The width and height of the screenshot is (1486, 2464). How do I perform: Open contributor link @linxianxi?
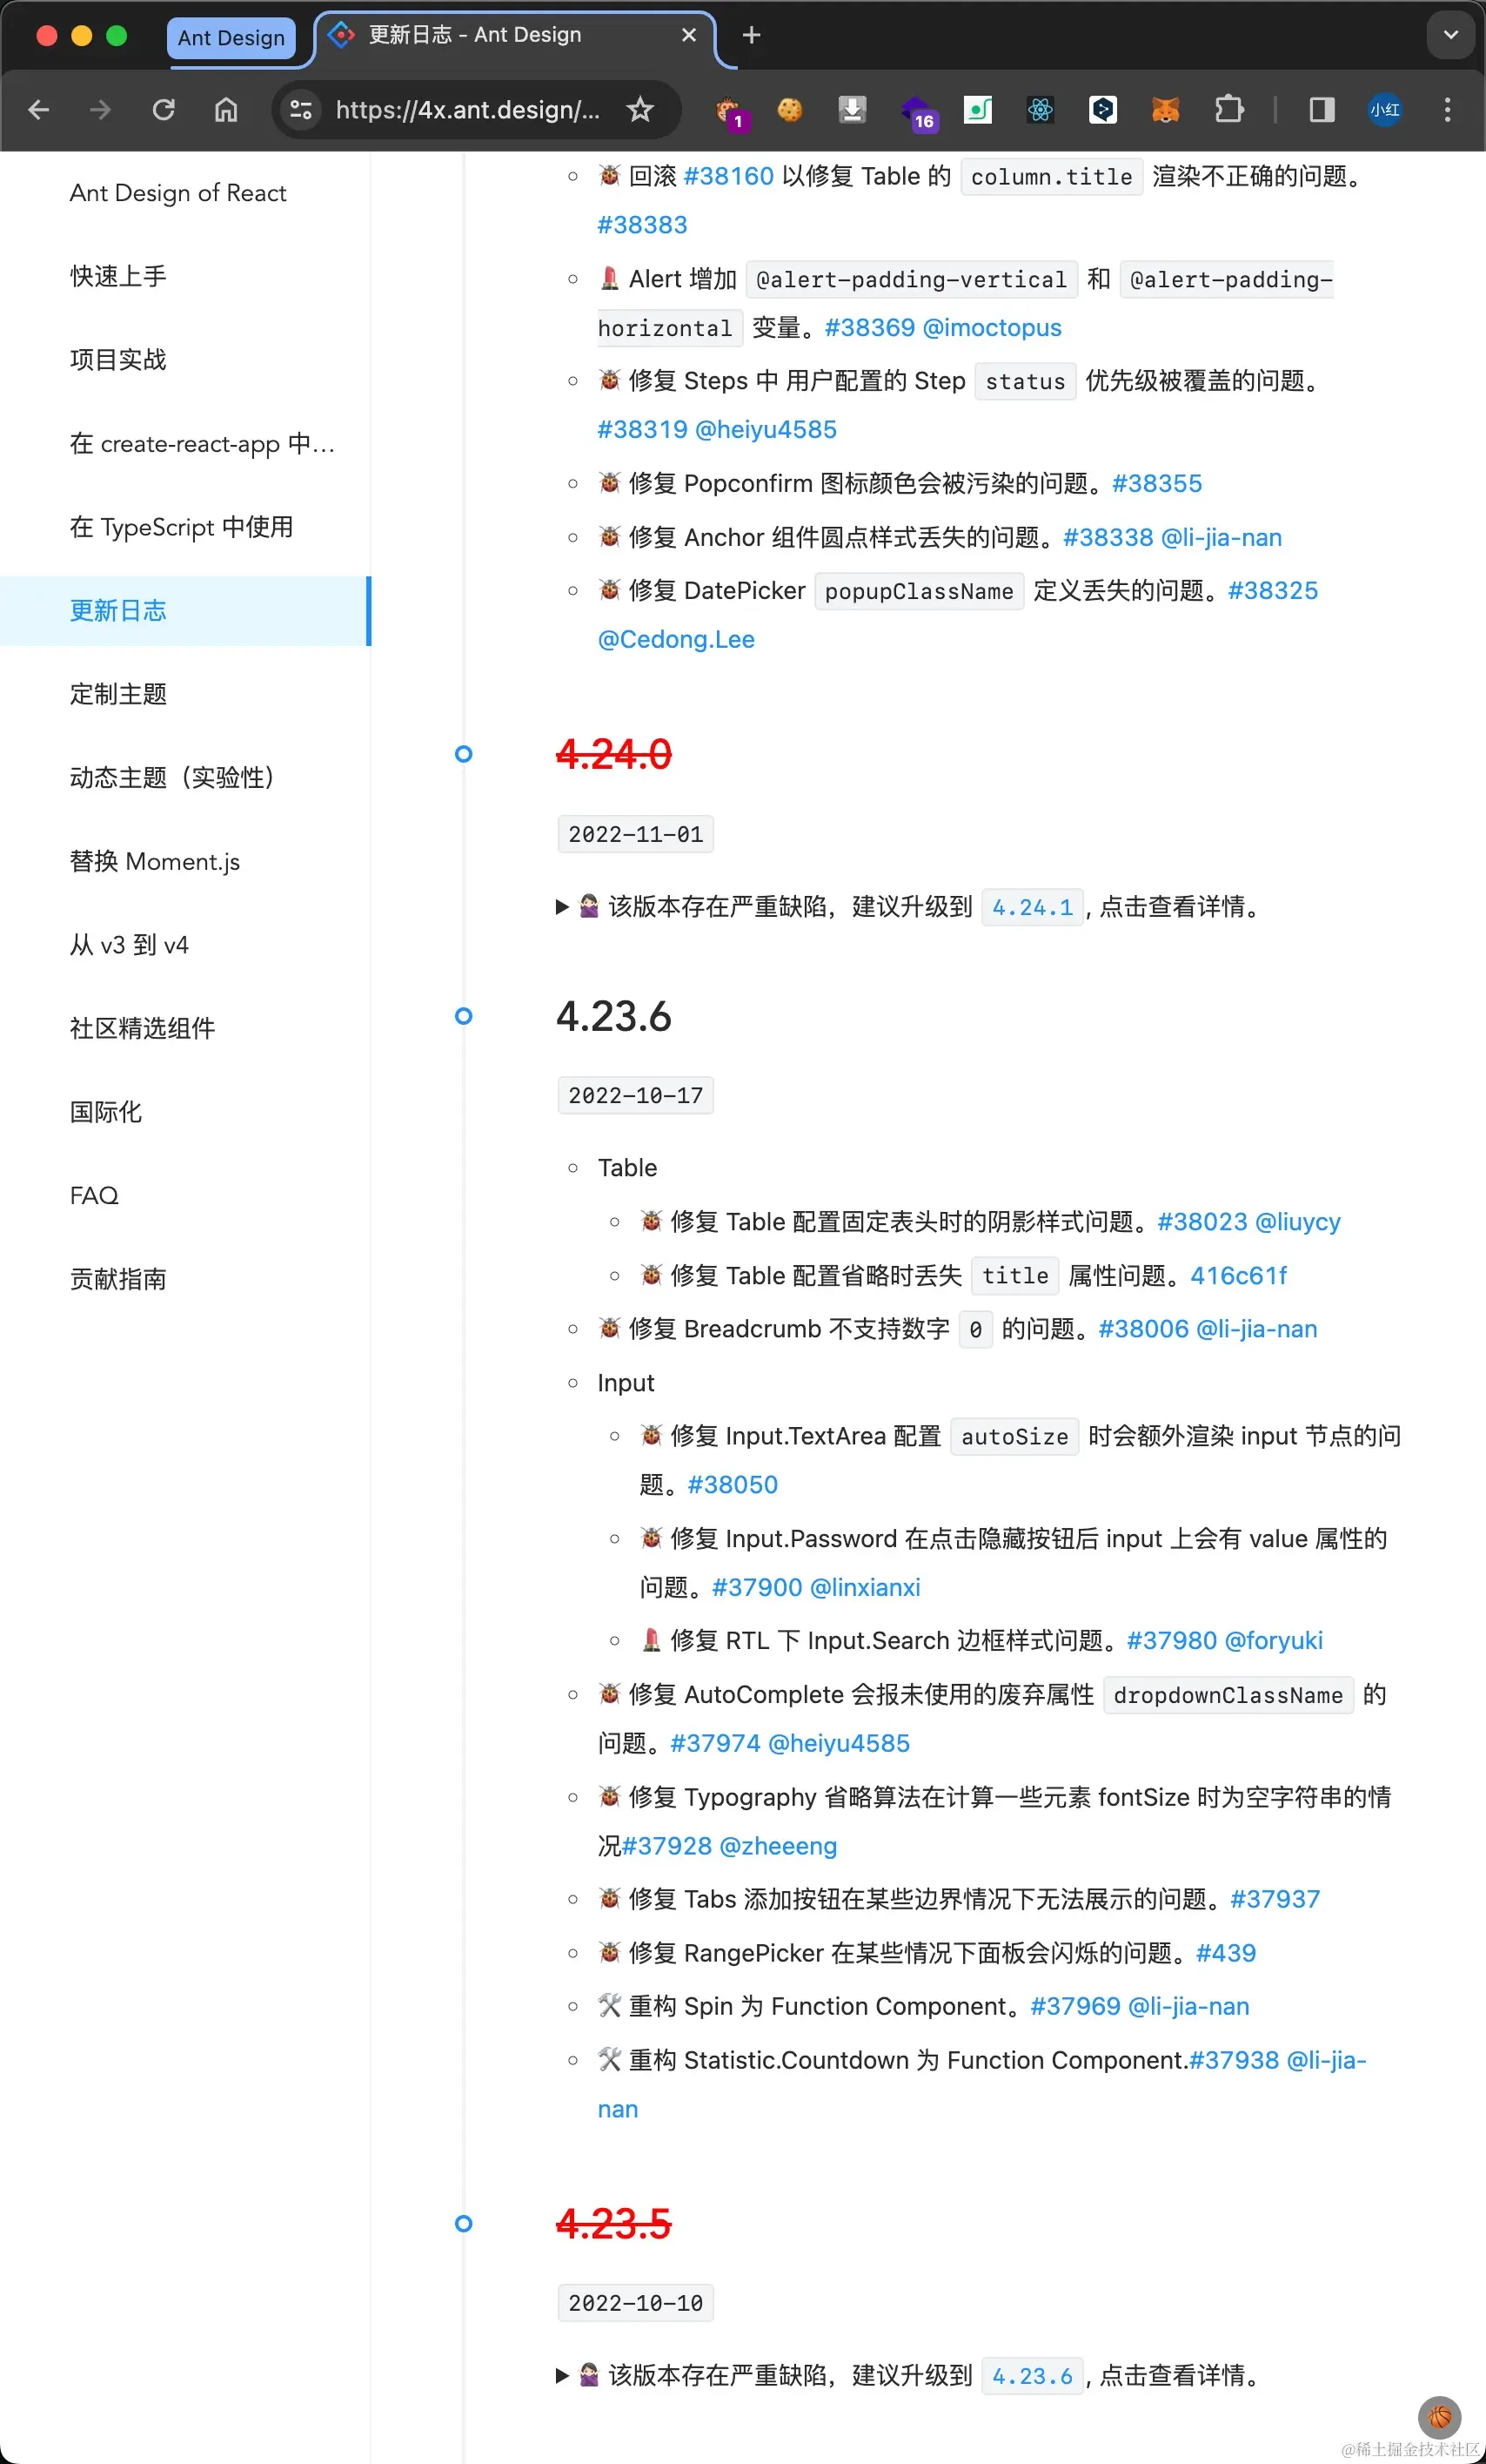point(866,1588)
